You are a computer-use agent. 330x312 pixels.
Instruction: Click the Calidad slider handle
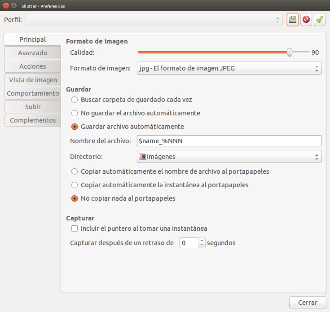point(290,53)
